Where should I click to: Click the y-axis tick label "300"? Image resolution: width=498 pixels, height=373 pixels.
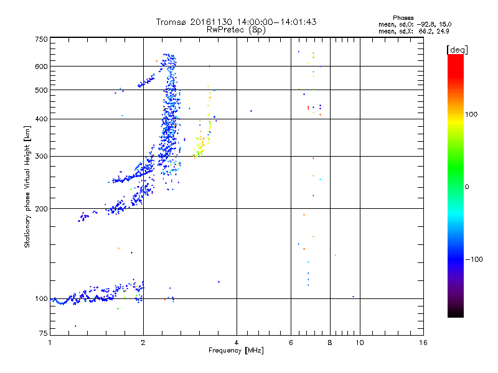pyautogui.click(x=41, y=156)
